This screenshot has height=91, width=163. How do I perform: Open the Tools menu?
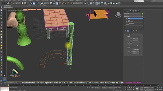click(x=10, y=1)
